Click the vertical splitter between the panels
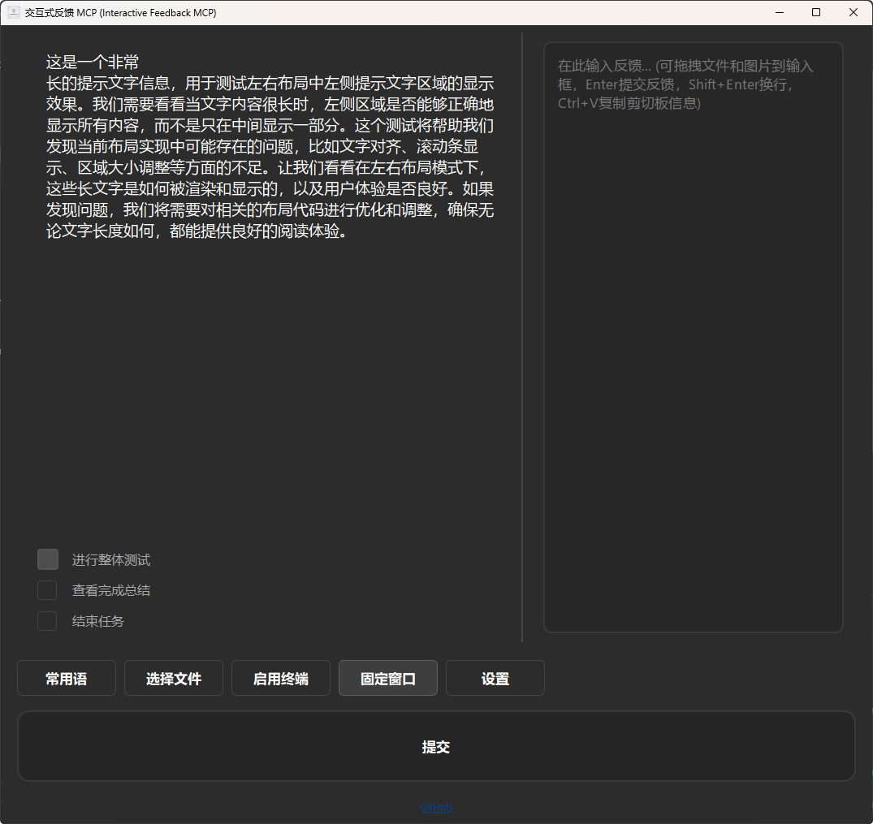Screen dimensions: 873x824 [522, 338]
